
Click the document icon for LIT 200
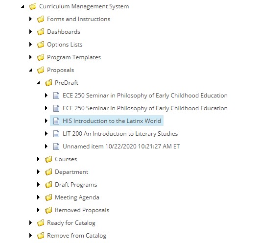pyautogui.click(x=56, y=134)
